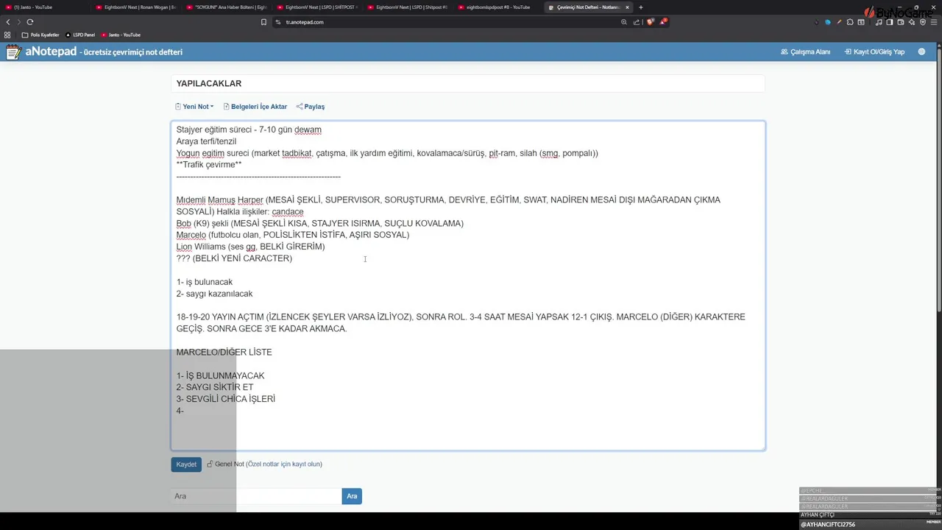Open the 'Polis Kıyafetler' bookmarks folder

(40, 35)
